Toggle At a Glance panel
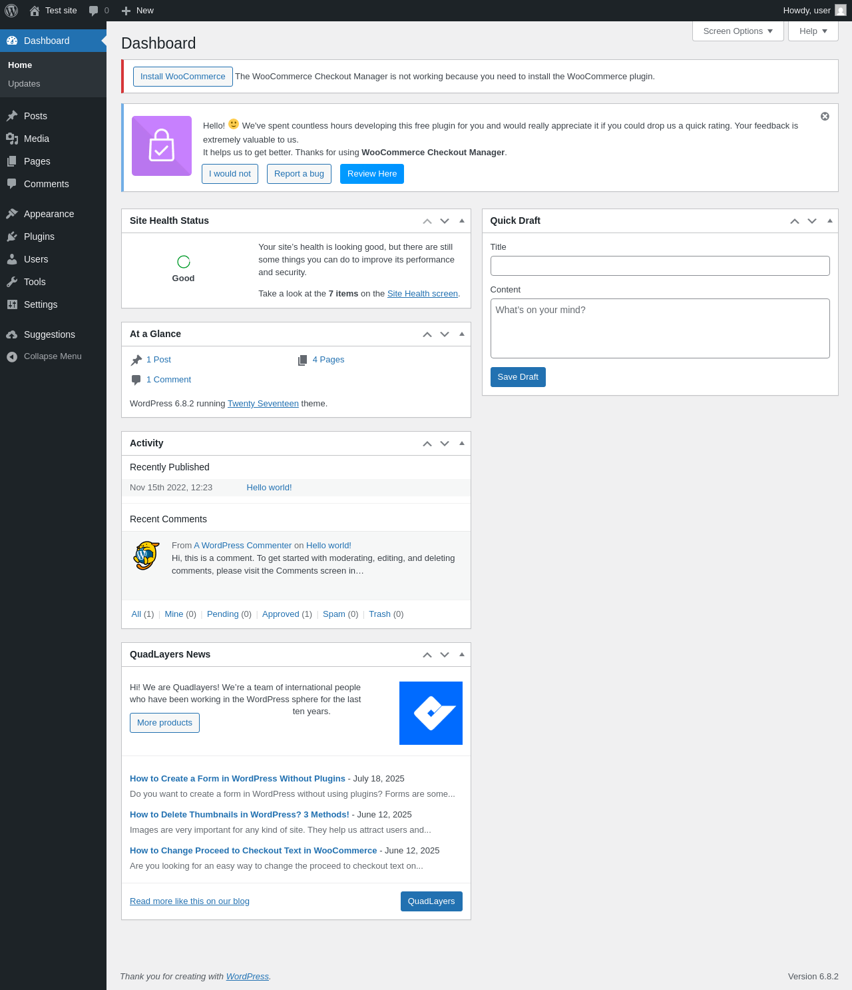852x990 pixels. [462, 334]
